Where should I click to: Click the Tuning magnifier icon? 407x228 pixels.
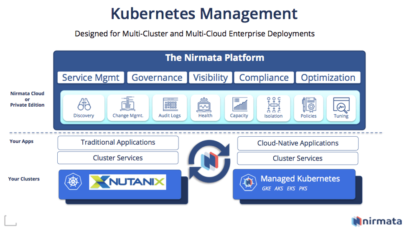click(x=341, y=105)
